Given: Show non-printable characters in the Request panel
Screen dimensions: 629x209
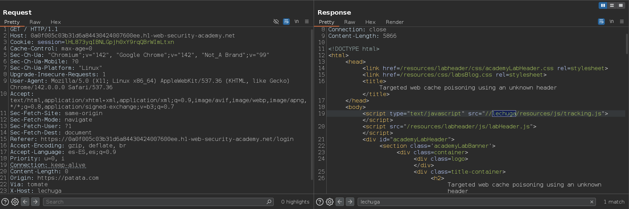Looking at the screenshot, I should [297, 21].
